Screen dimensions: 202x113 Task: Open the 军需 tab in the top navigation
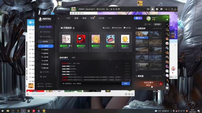tap(92, 18)
